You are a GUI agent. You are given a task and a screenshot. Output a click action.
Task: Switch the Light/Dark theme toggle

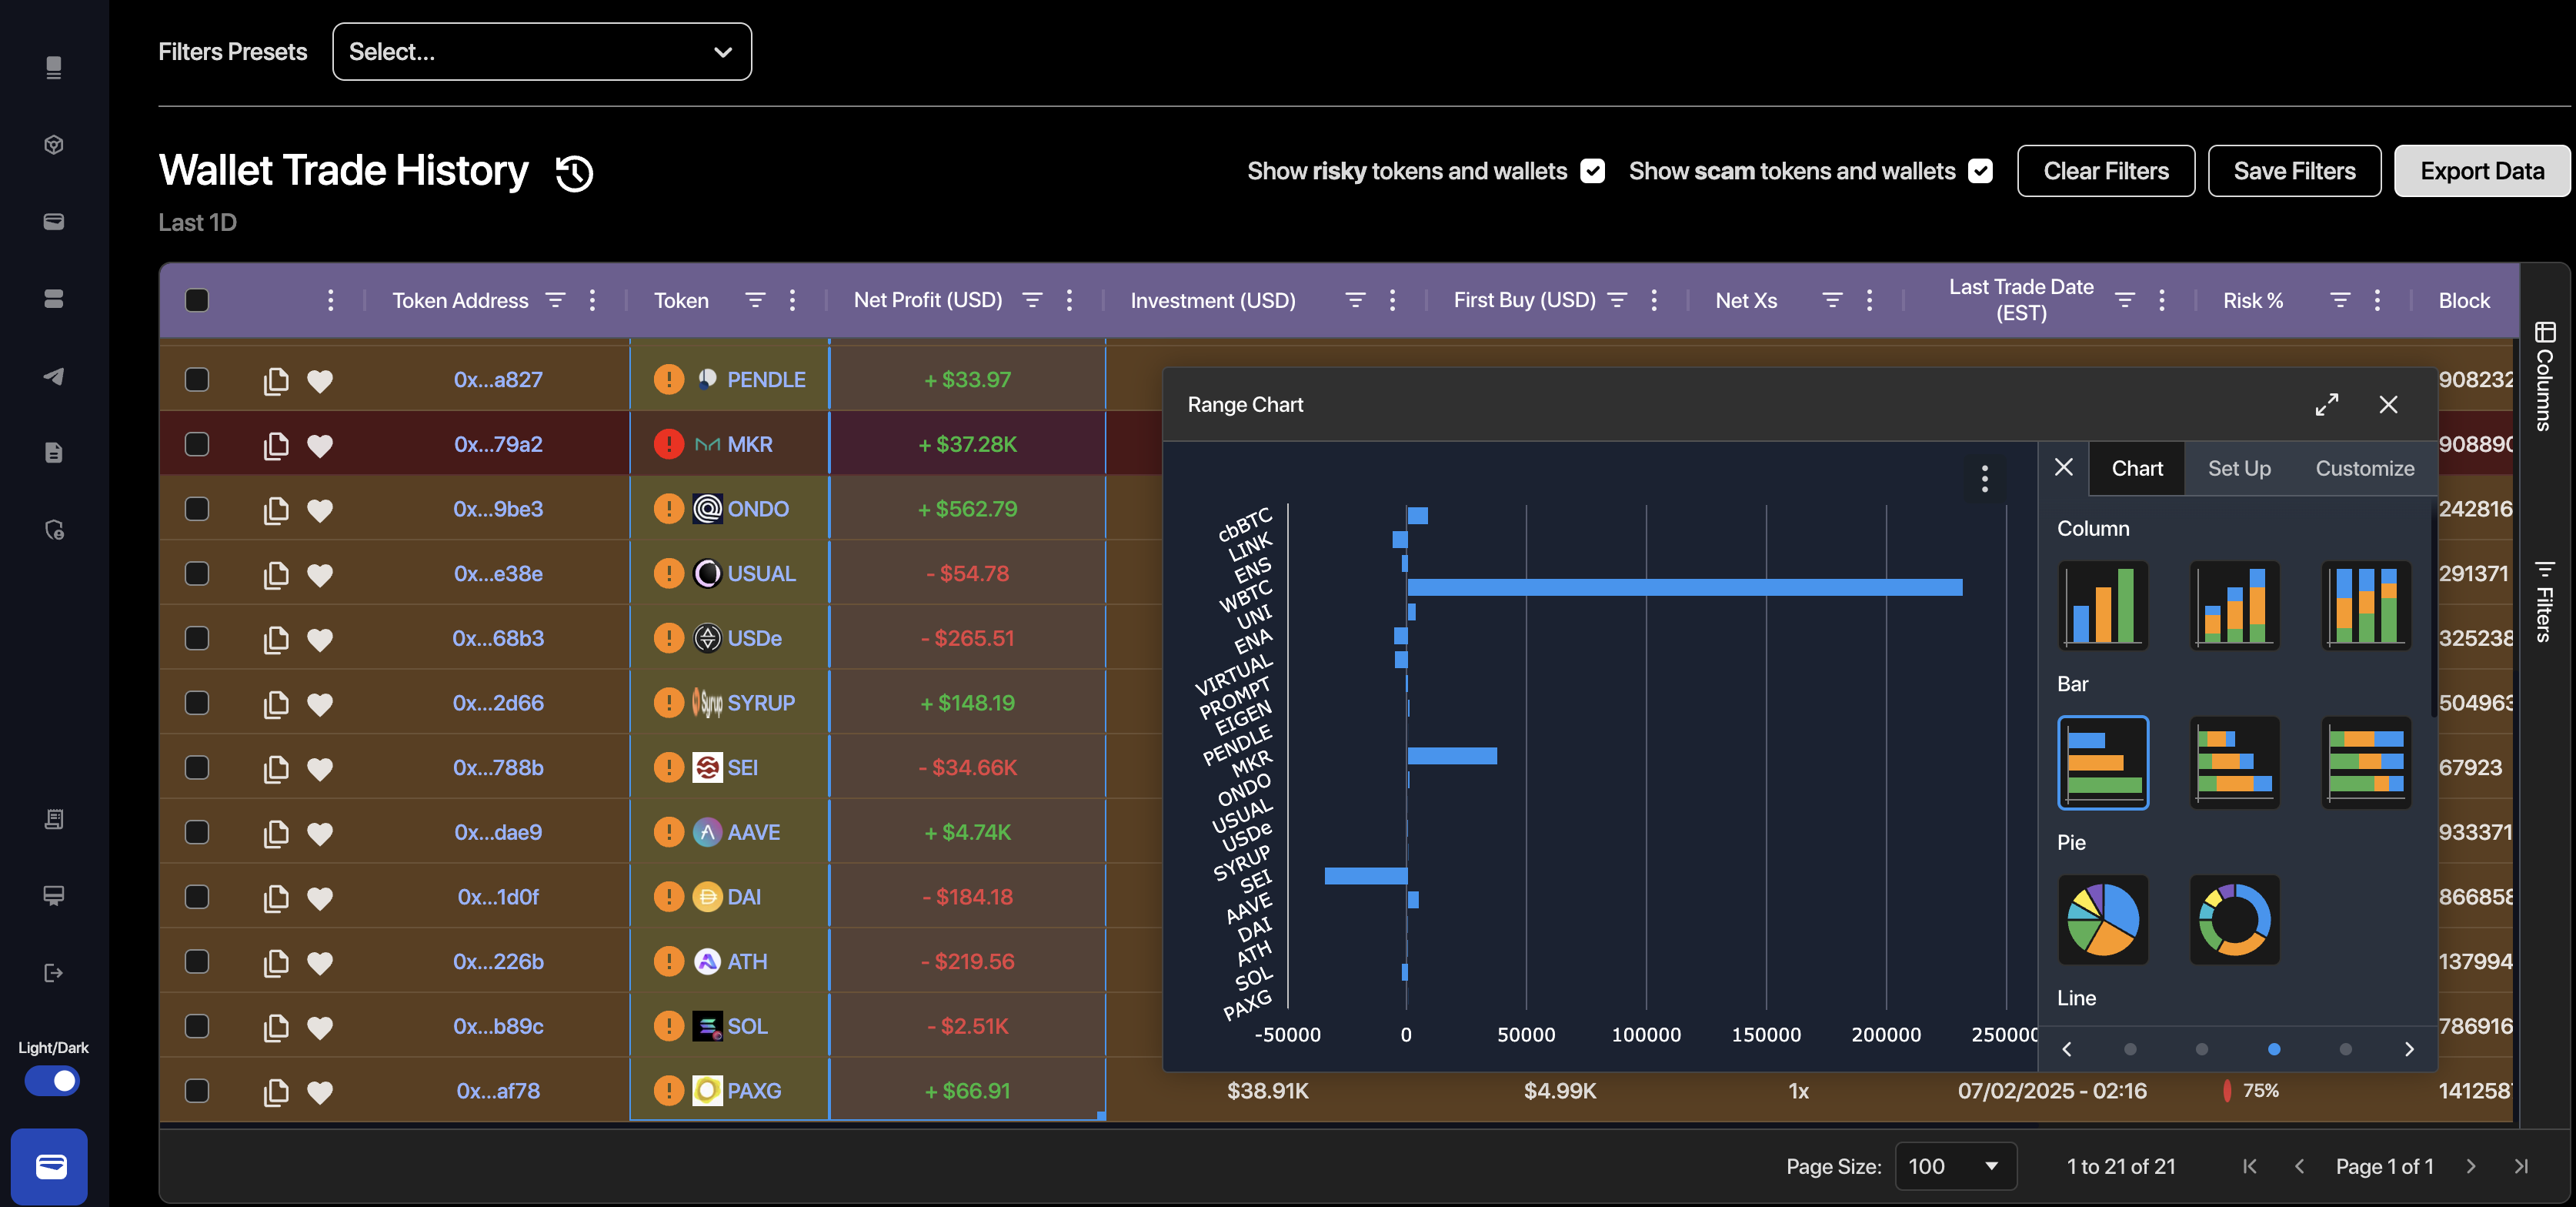point(53,1081)
